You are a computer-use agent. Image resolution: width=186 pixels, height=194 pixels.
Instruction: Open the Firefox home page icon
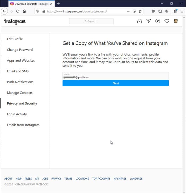point(24,11)
